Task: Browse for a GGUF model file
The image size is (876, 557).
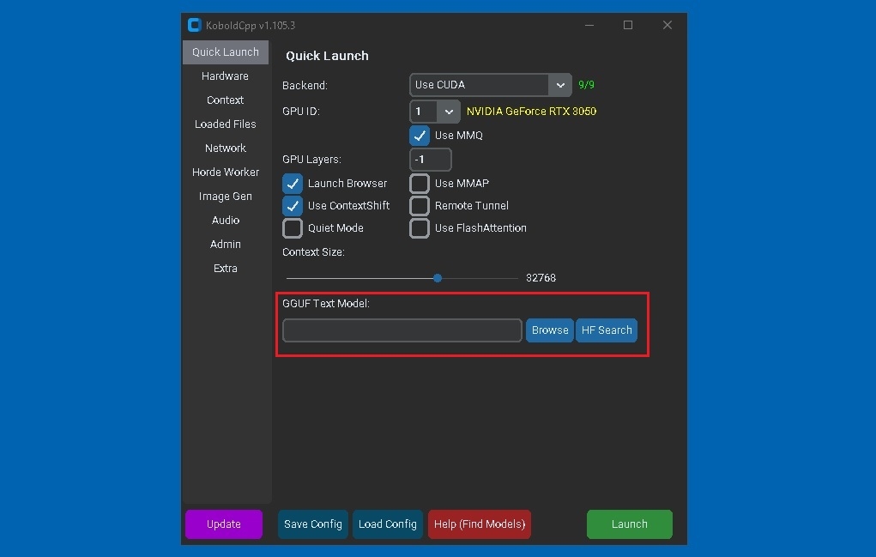Action: point(549,330)
